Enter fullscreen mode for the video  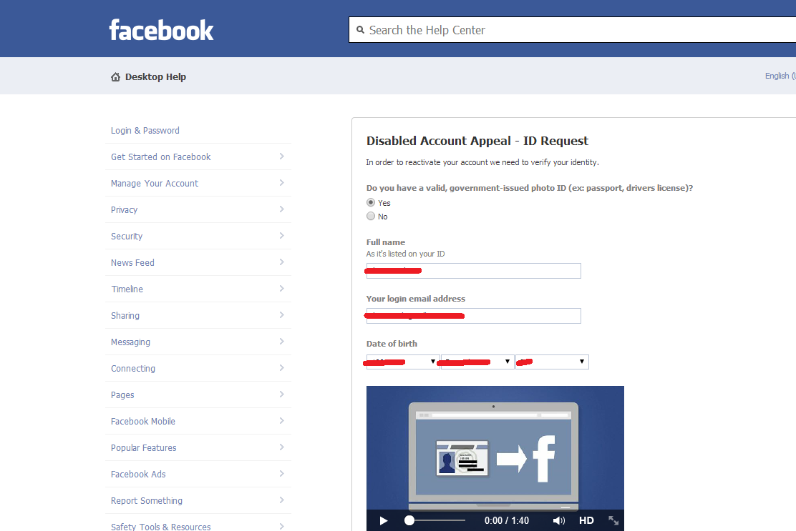coord(613,520)
